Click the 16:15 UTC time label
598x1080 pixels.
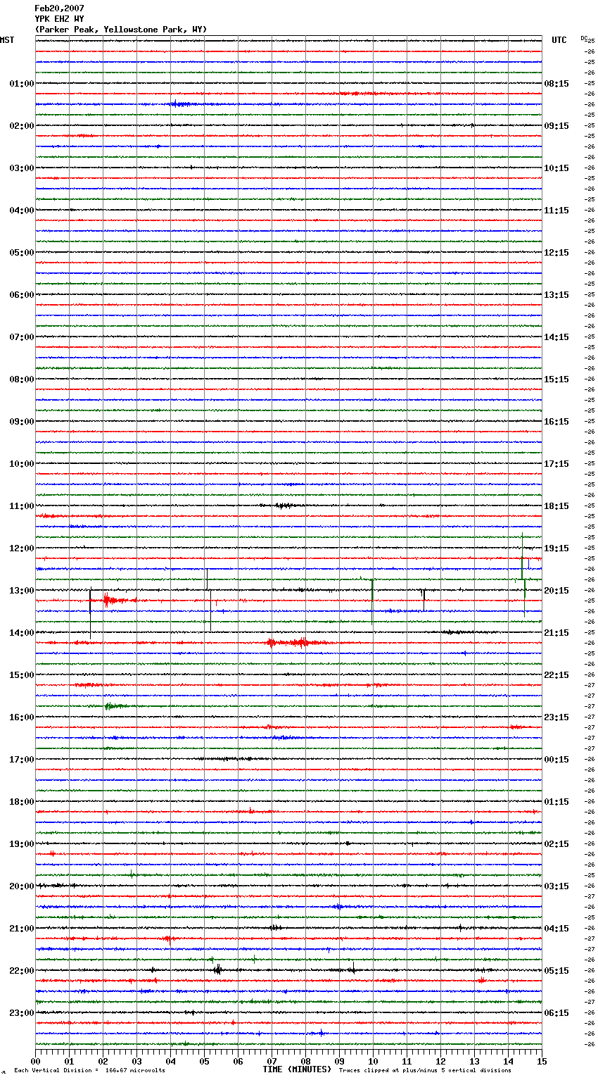556,422
